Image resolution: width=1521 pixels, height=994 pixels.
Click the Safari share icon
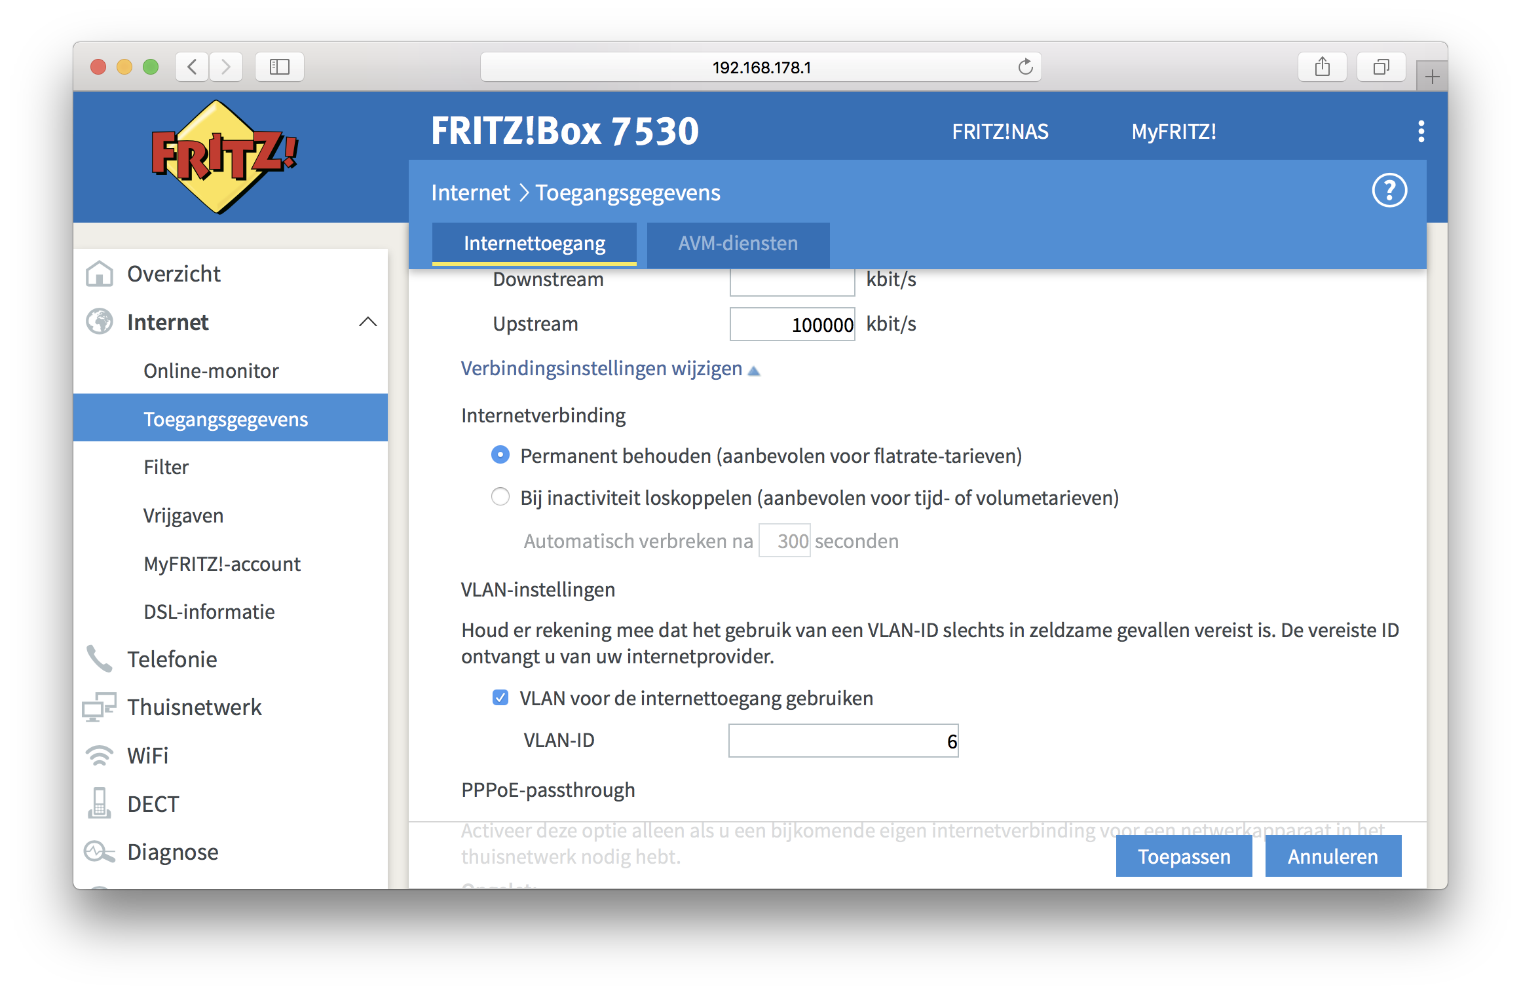point(1323,67)
